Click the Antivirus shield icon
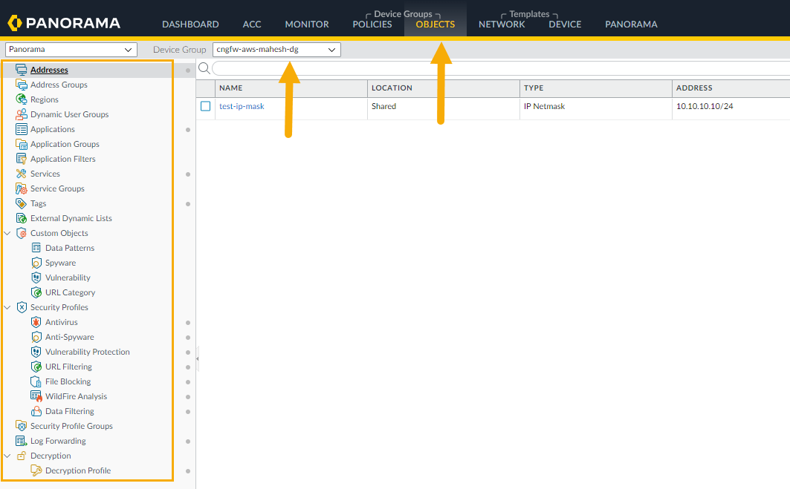 36,322
